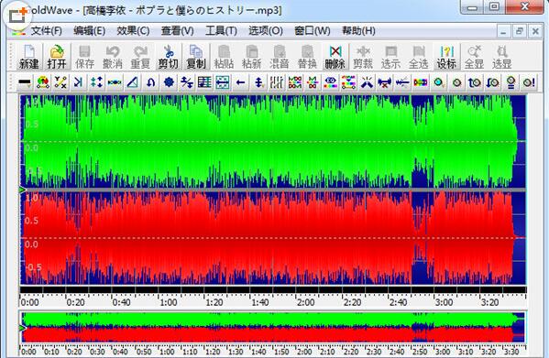
Task: Apply the Reverse effect (left arrow icon)
Action: point(240,82)
